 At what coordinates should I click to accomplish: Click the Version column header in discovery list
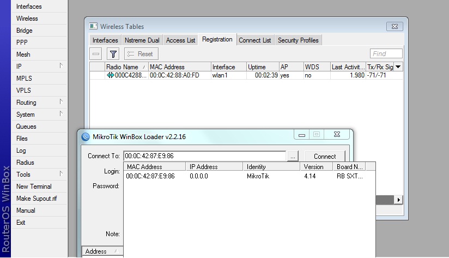click(x=317, y=166)
